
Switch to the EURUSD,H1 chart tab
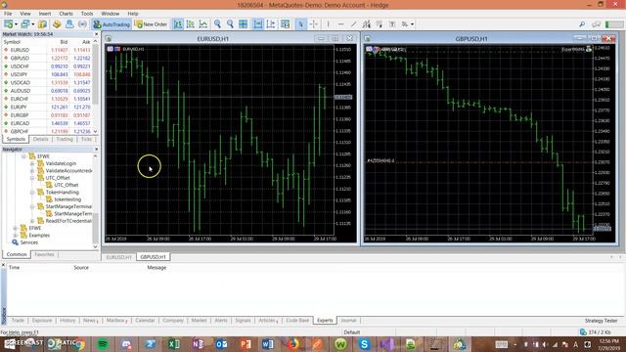pyautogui.click(x=119, y=257)
